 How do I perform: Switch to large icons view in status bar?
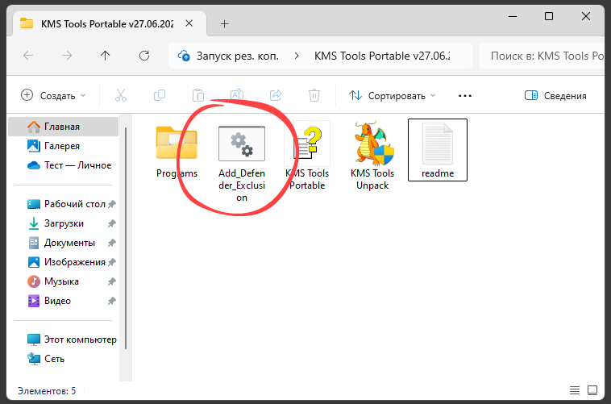point(592,391)
